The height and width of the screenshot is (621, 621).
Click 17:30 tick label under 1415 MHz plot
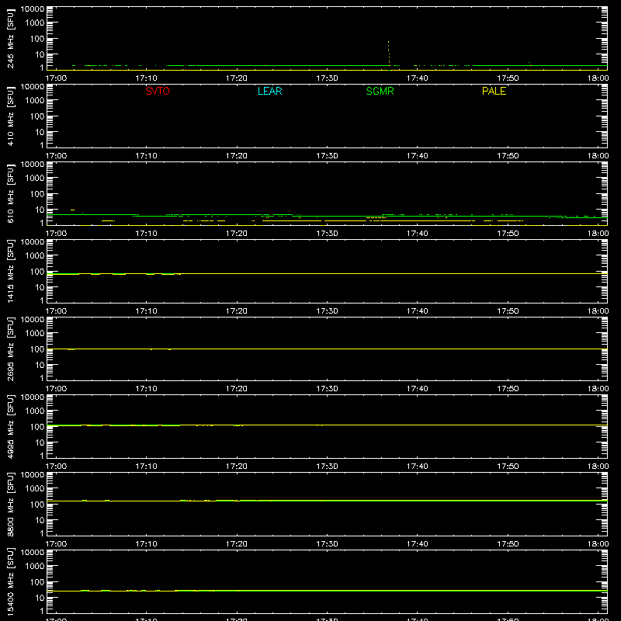pyautogui.click(x=327, y=311)
